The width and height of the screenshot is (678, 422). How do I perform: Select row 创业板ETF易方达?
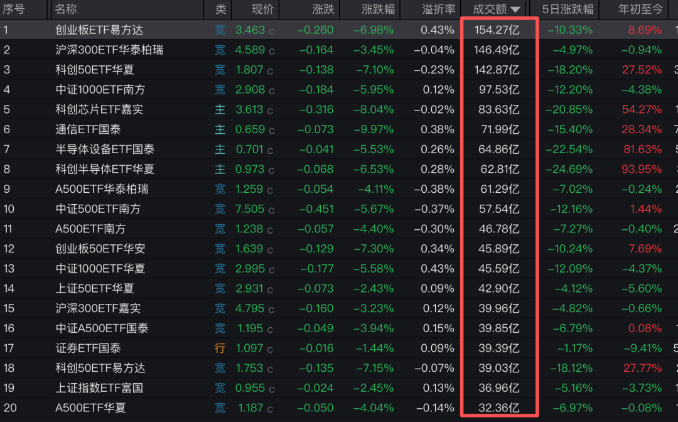pyautogui.click(x=339, y=30)
